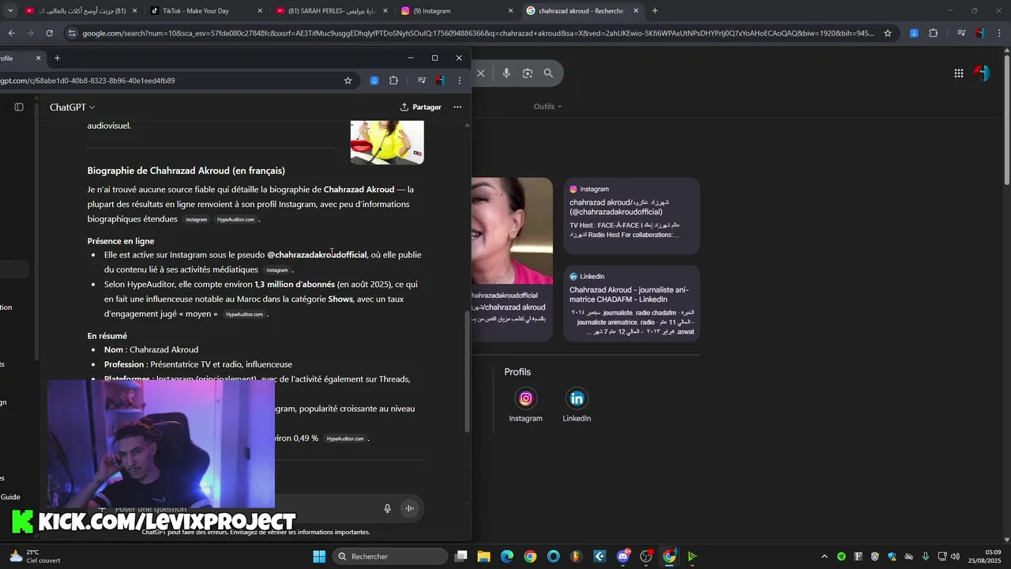Open the LinkedIn Chahrazad Akroud result card

click(632, 303)
